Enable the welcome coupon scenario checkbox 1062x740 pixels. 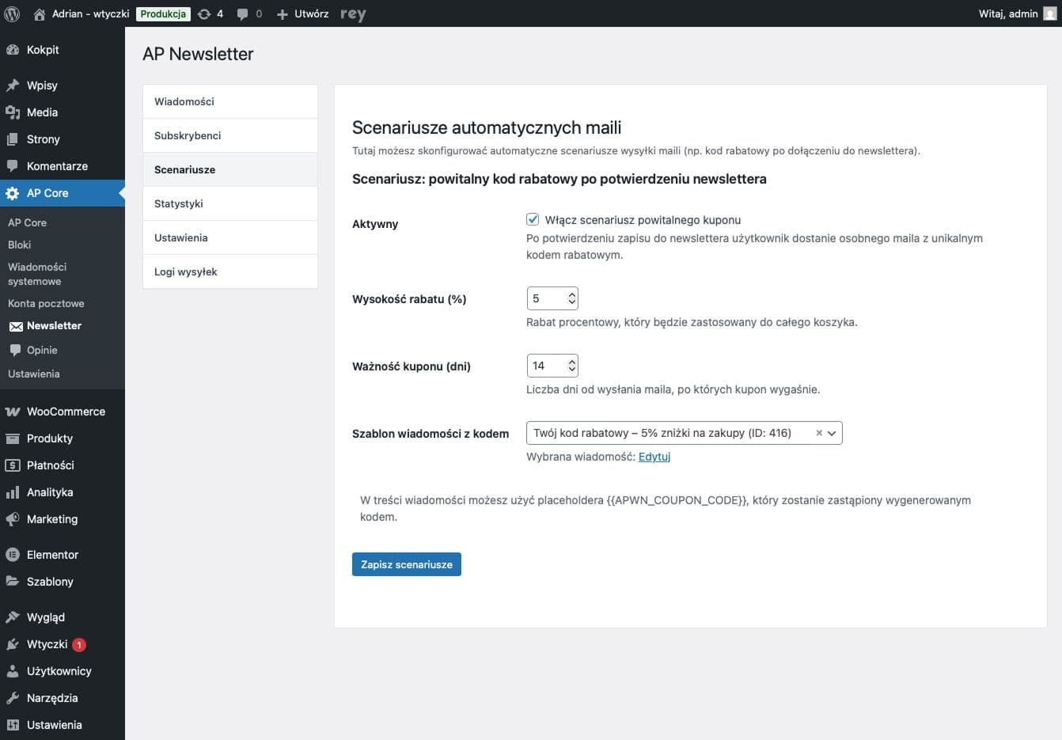[533, 221]
